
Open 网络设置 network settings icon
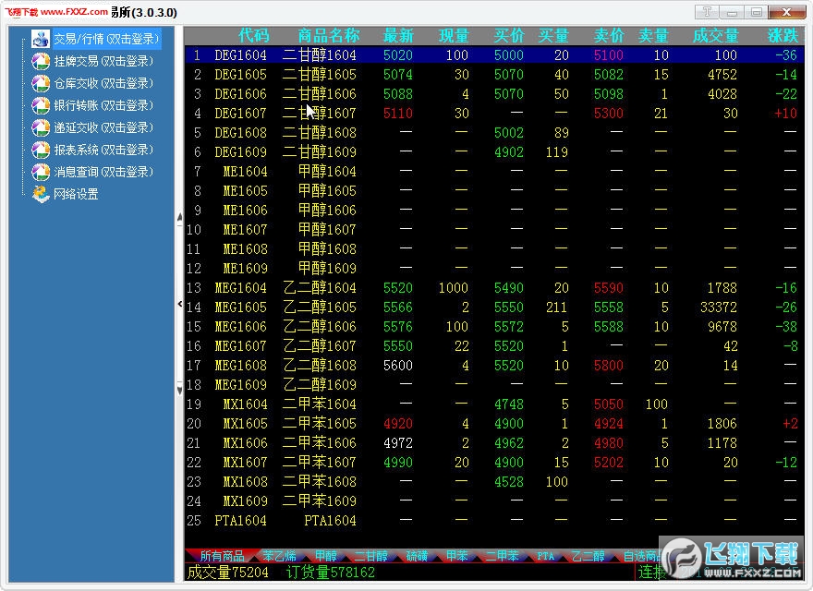coord(41,194)
